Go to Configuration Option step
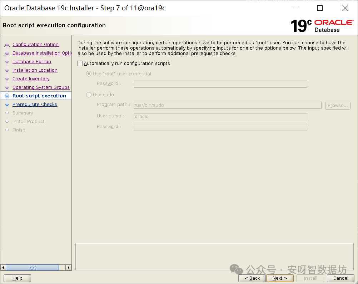358x284 pixels. (x=36, y=45)
